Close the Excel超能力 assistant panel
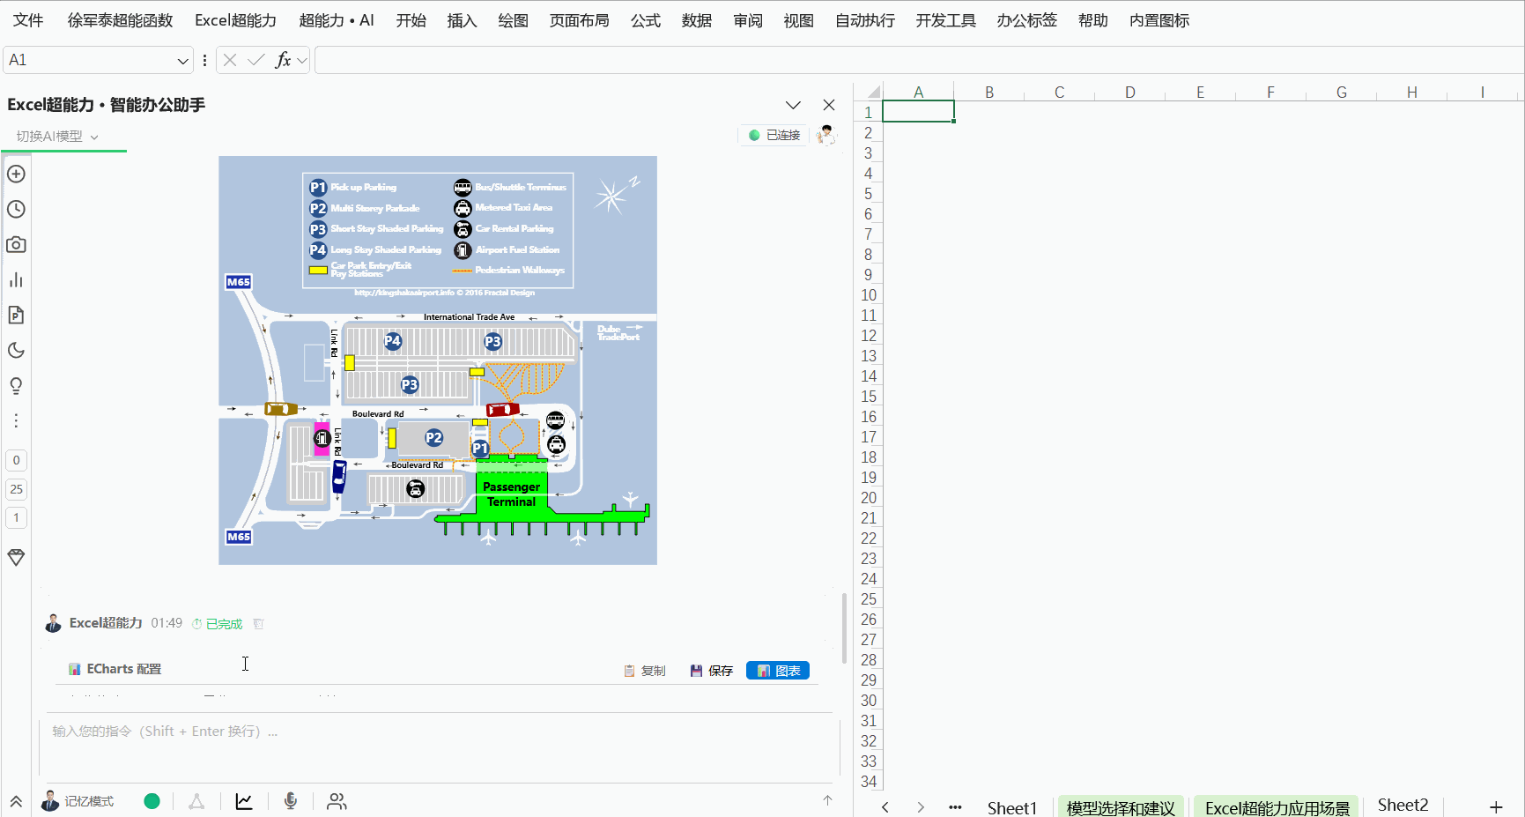The image size is (1525, 817). tap(829, 105)
